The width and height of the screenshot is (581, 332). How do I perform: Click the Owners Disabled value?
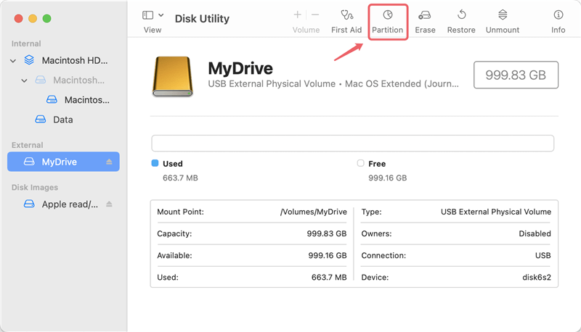(535, 233)
